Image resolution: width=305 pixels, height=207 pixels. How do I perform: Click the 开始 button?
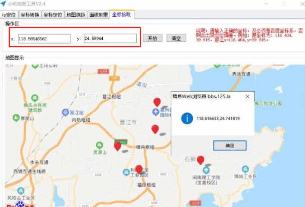point(153,38)
